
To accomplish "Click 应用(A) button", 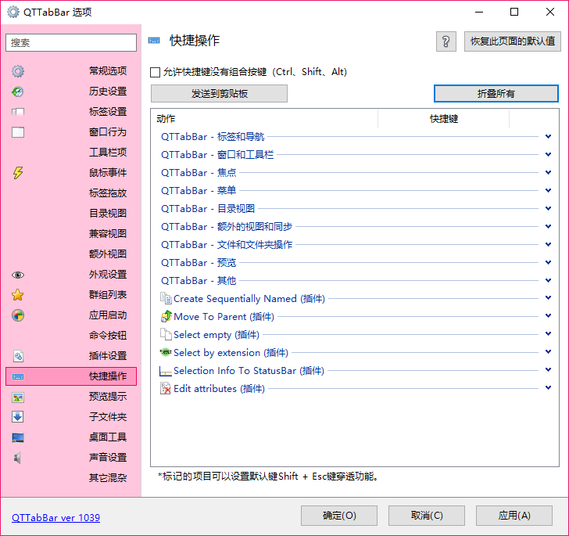I will [x=514, y=516].
